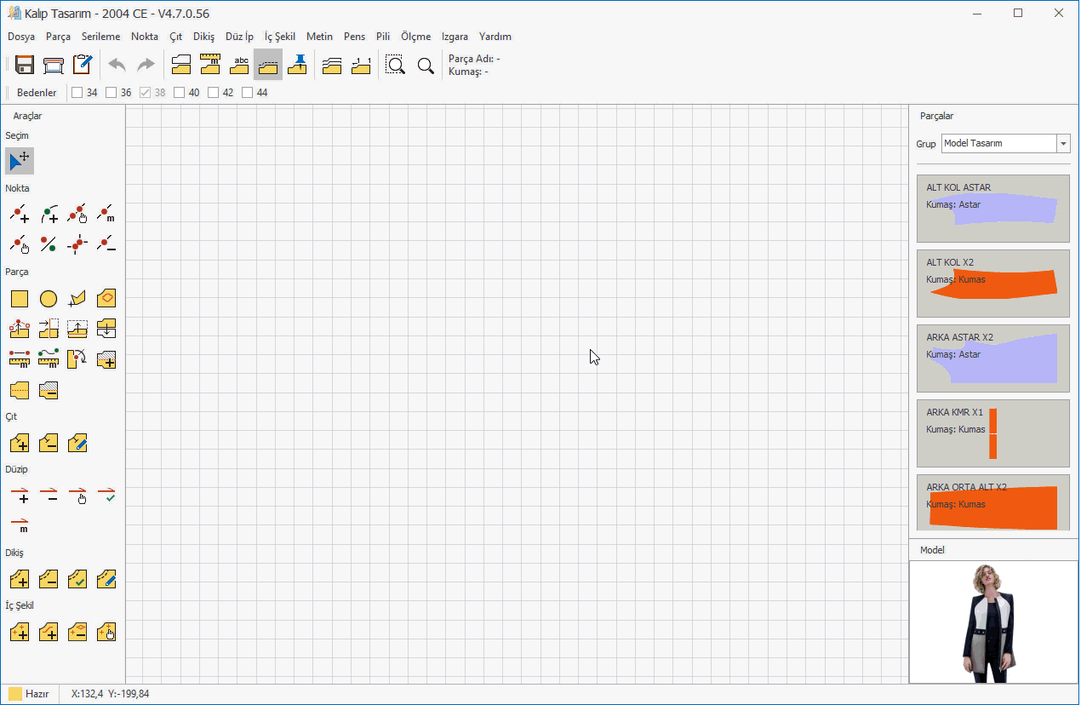Select the ALT KOL X2 piece
Viewport: 1081px width, 705px height.
992,284
